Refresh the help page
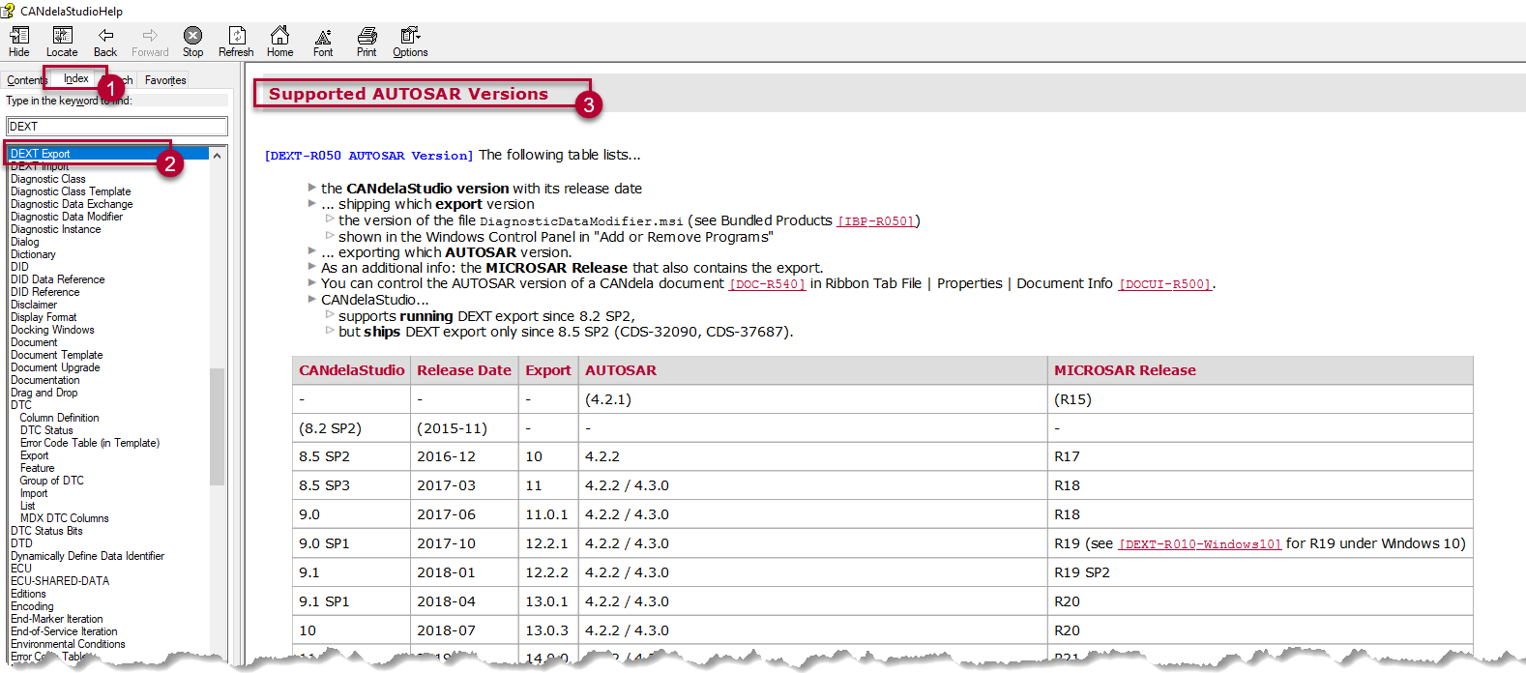 (x=236, y=42)
